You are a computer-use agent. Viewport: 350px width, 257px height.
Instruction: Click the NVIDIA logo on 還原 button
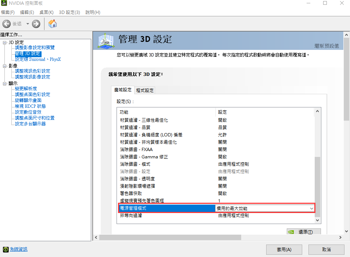click(291, 232)
